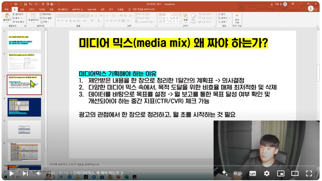The image size is (322, 181).
Task: Open 빠른 스타일 quick styles
Action: (x=193, y=18)
